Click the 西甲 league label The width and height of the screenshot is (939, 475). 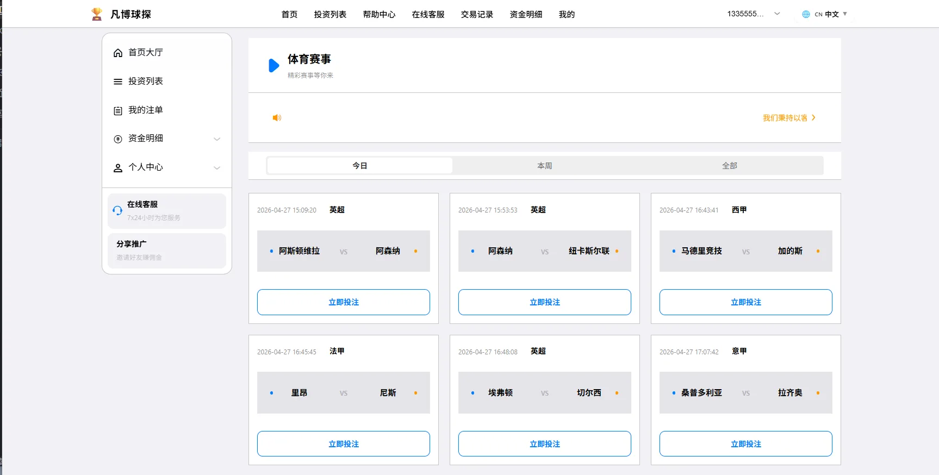pyautogui.click(x=739, y=210)
